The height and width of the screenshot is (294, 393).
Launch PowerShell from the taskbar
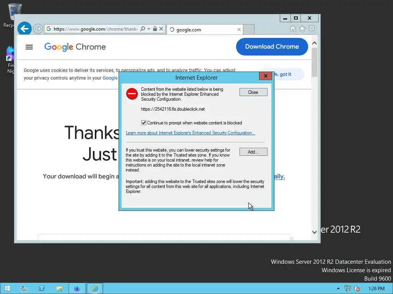point(41,288)
